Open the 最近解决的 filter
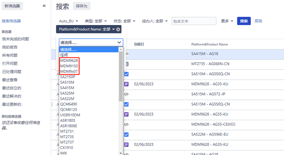The image size is (284, 155). [12, 96]
